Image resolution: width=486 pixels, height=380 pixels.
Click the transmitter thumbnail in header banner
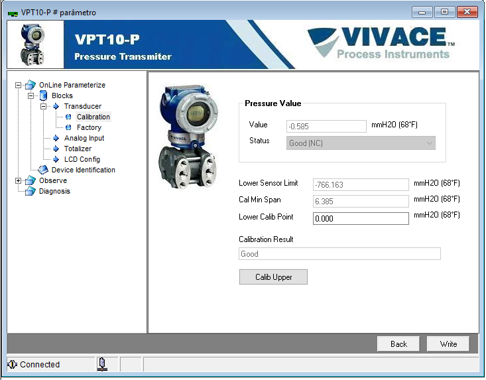pyautogui.click(x=33, y=44)
